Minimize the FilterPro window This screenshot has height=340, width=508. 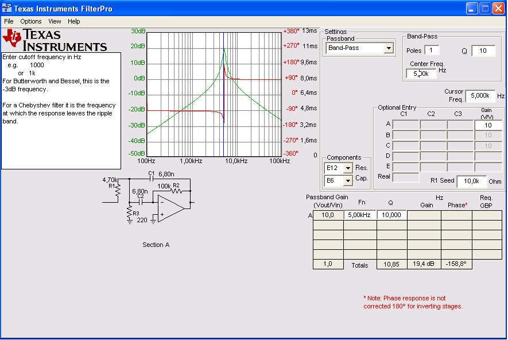click(x=472, y=9)
